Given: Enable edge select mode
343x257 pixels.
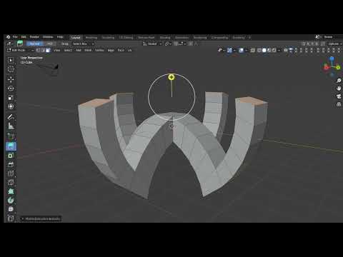Looking at the screenshot, I should tap(43, 50).
